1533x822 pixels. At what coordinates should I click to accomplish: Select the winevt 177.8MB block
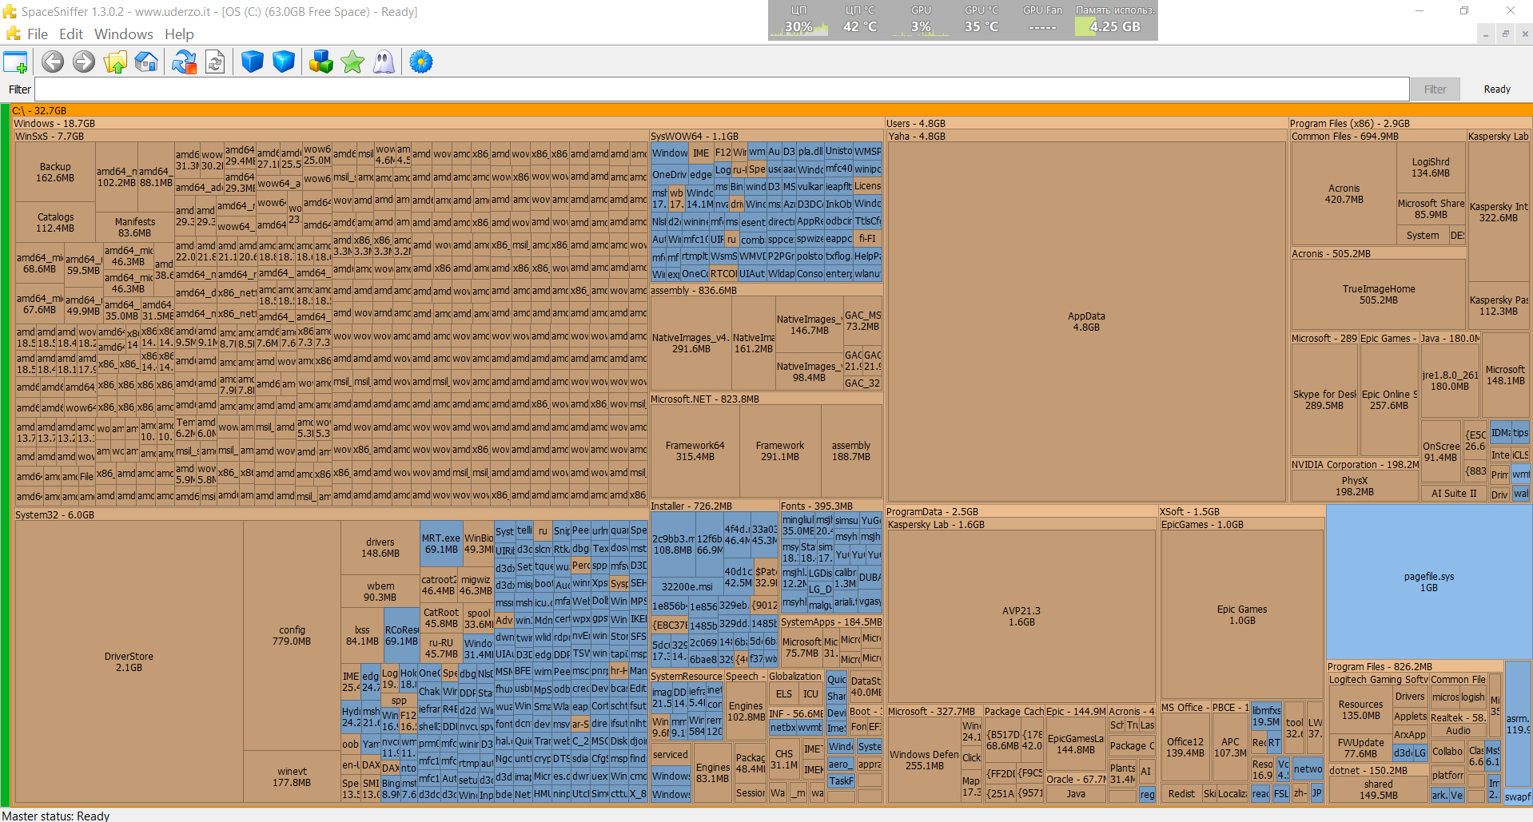(x=292, y=776)
